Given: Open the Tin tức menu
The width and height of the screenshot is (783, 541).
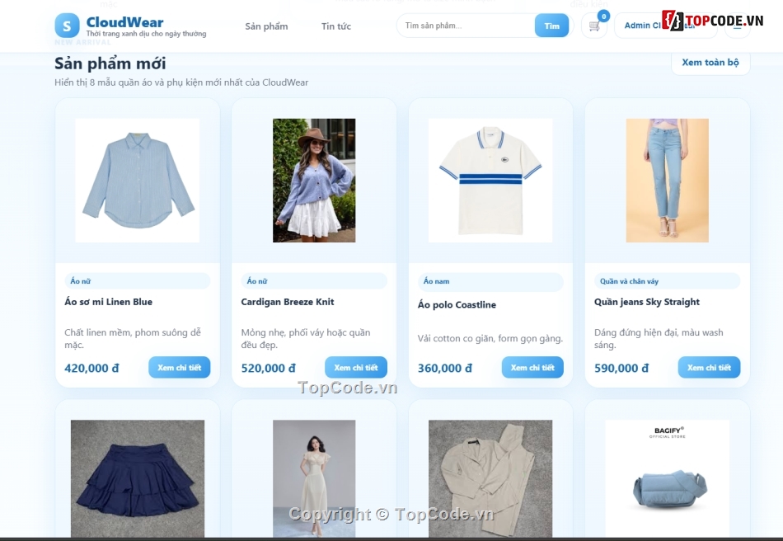Looking at the screenshot, I should 336,26.
